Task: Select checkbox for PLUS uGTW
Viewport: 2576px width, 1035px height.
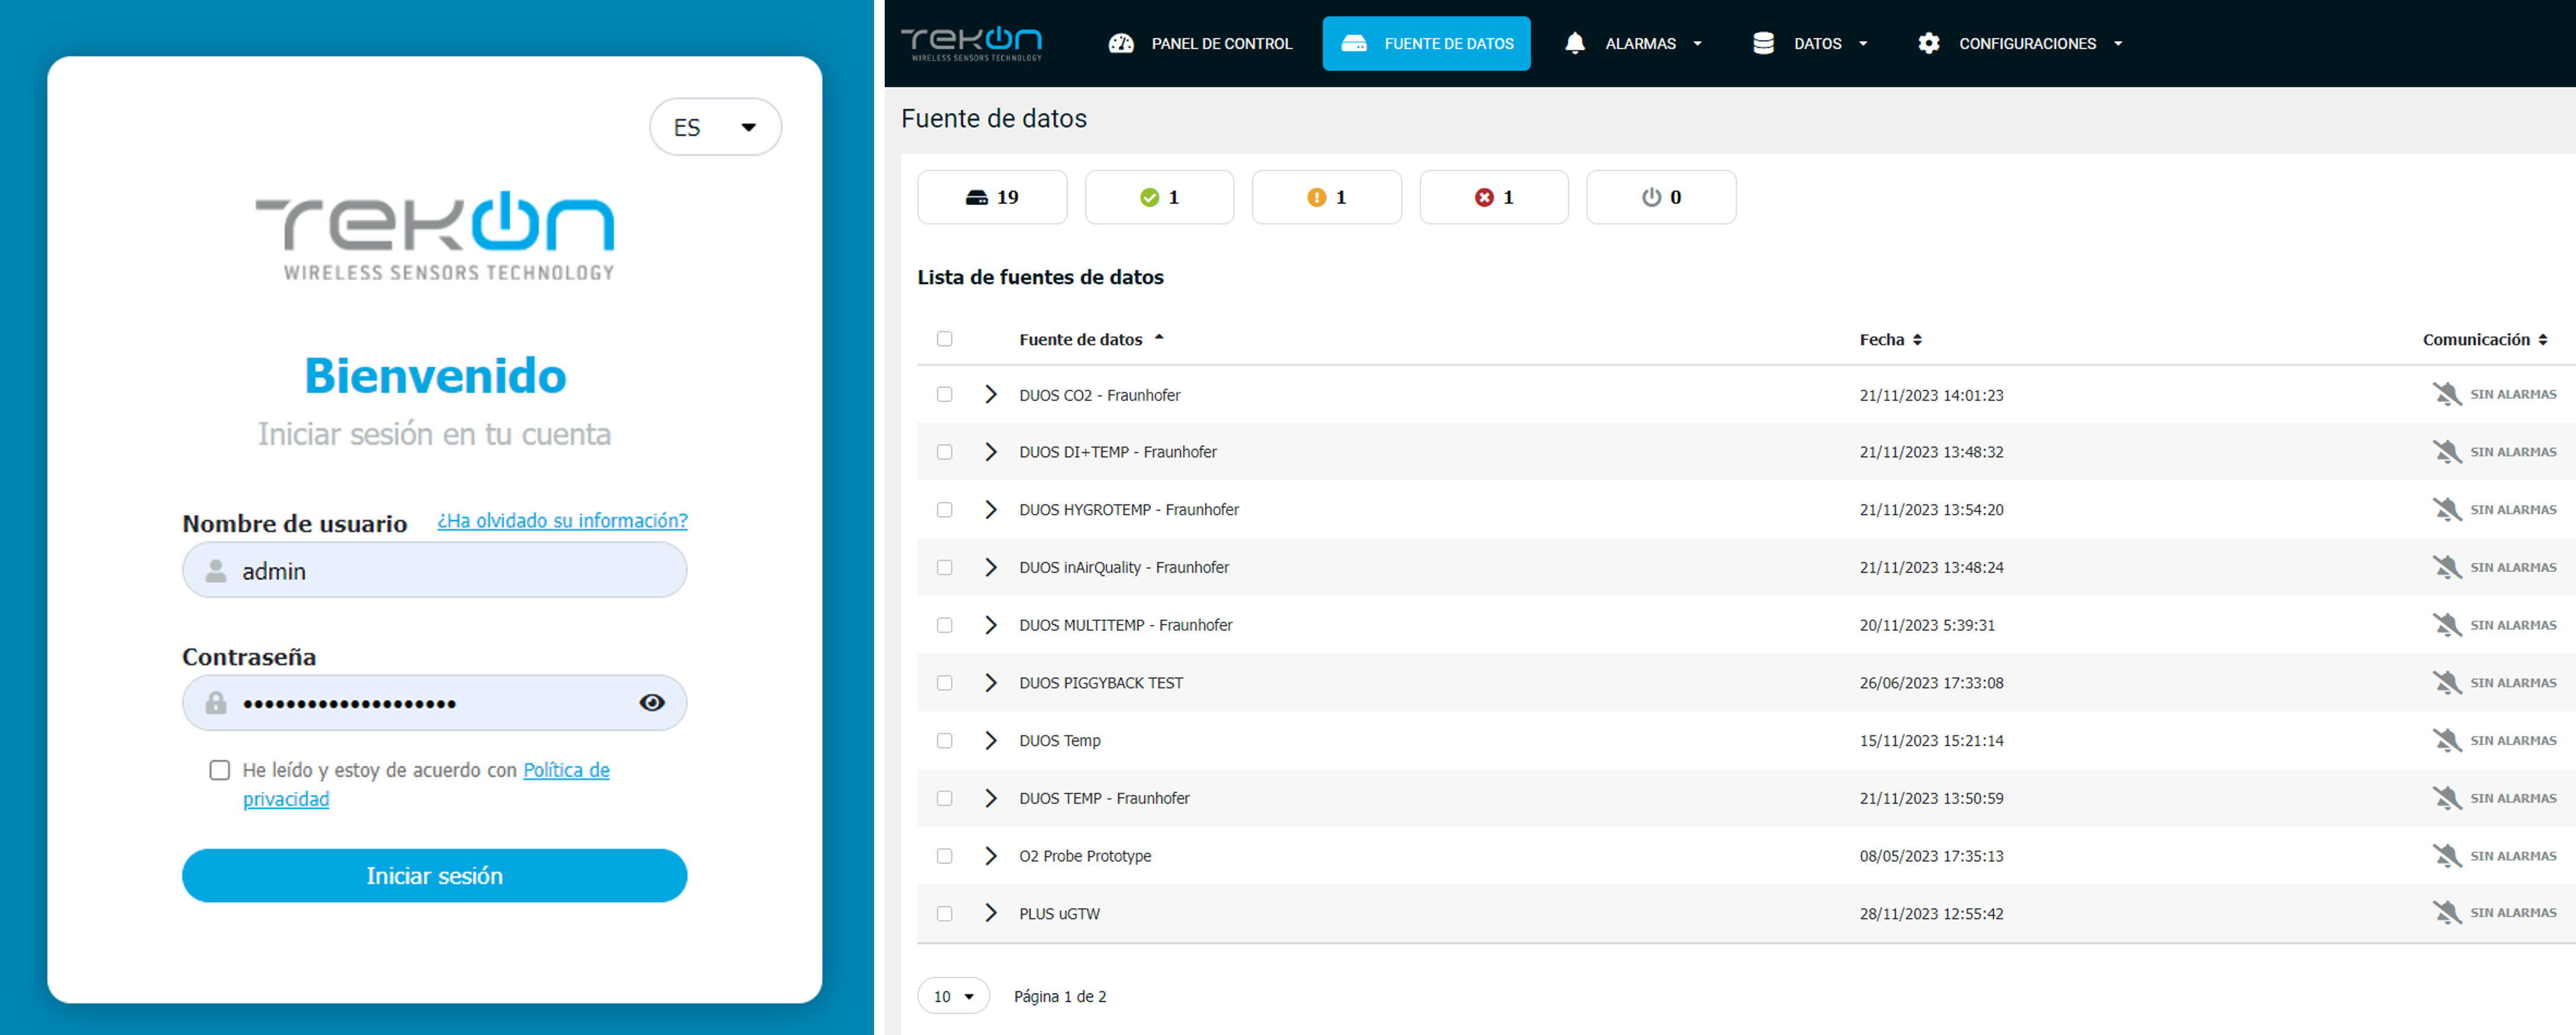Action: click(x=944, y=914)
